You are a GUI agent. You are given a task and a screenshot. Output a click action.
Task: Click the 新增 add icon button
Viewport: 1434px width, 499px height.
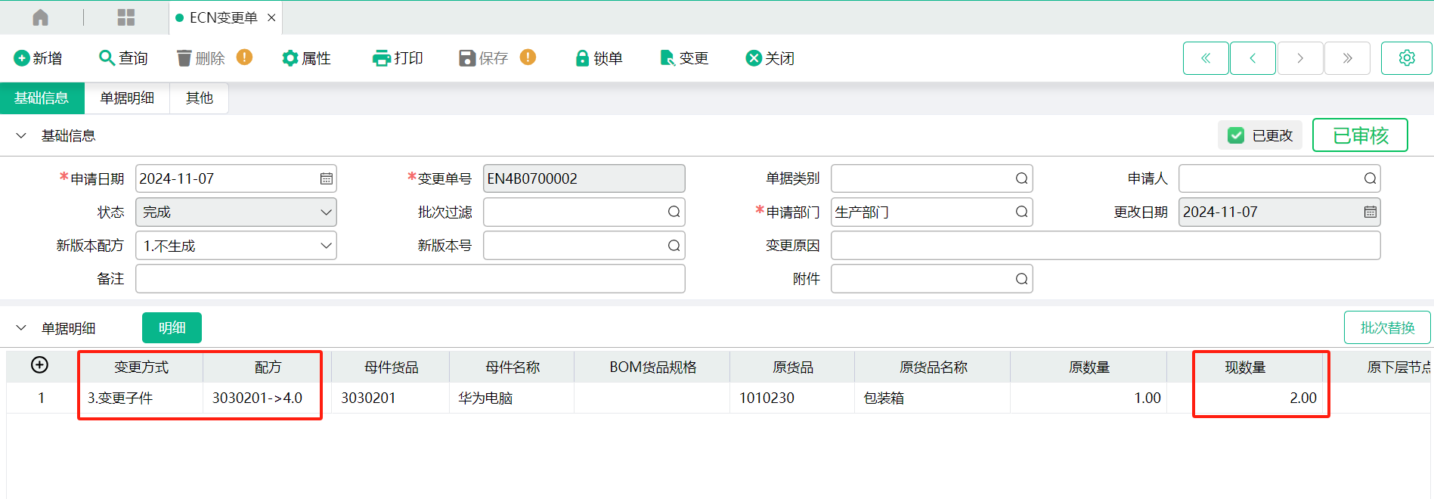click(22, 58)
